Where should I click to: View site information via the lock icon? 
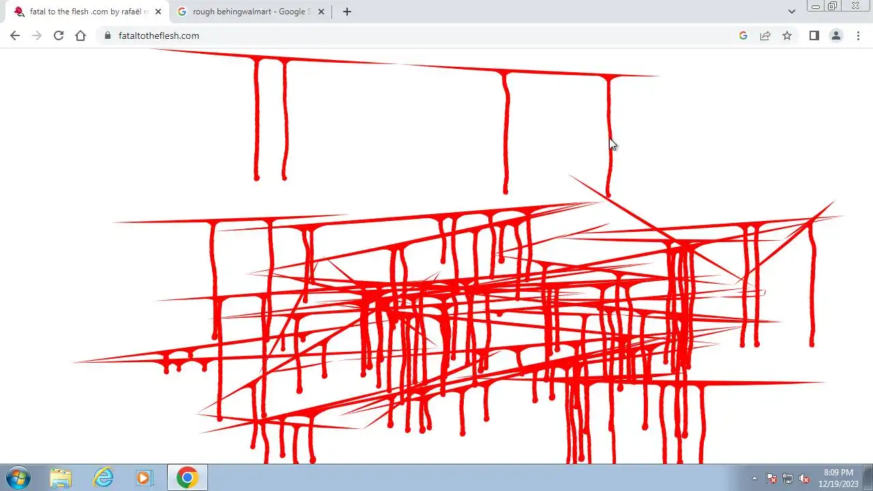tap(107, 35)
